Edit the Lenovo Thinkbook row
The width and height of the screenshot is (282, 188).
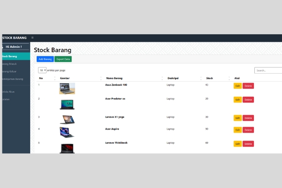237,144
